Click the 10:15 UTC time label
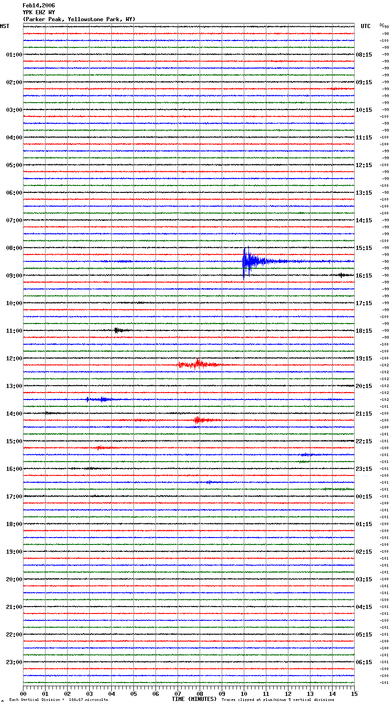This screenshot has height=706, width=391. 364,110
